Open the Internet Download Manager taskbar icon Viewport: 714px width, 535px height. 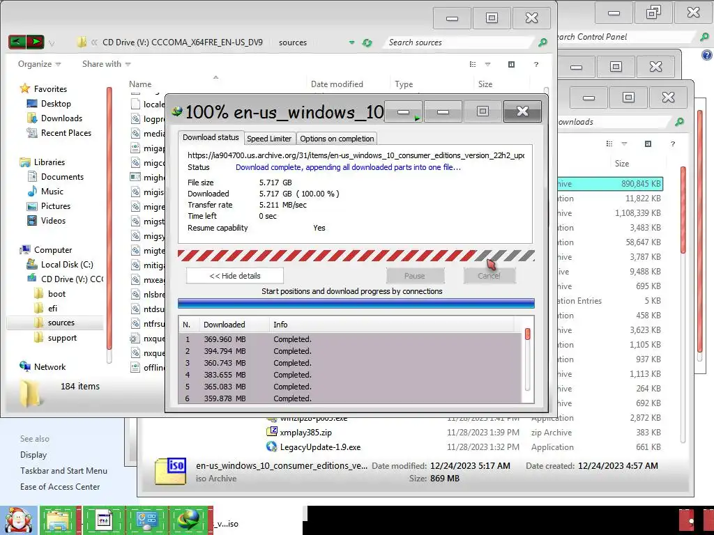pos(188,520)
